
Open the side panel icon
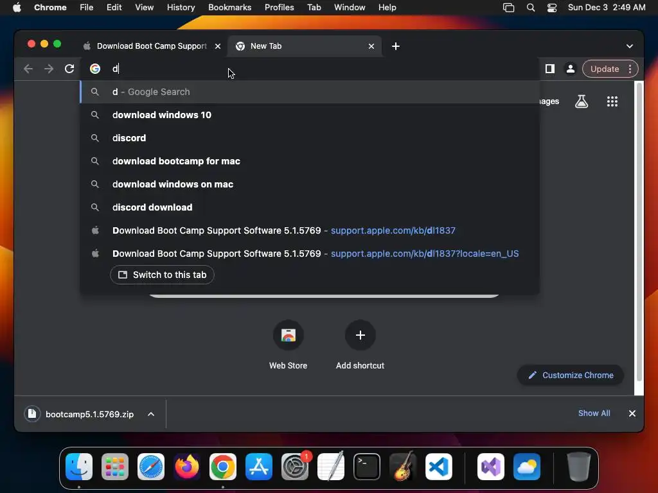pos(550,69)
